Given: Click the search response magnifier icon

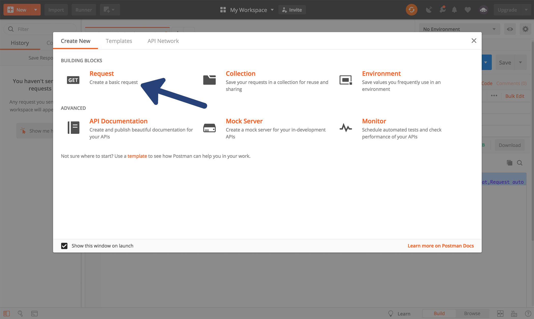Looking at the screenshot, I should coord(520,163).
